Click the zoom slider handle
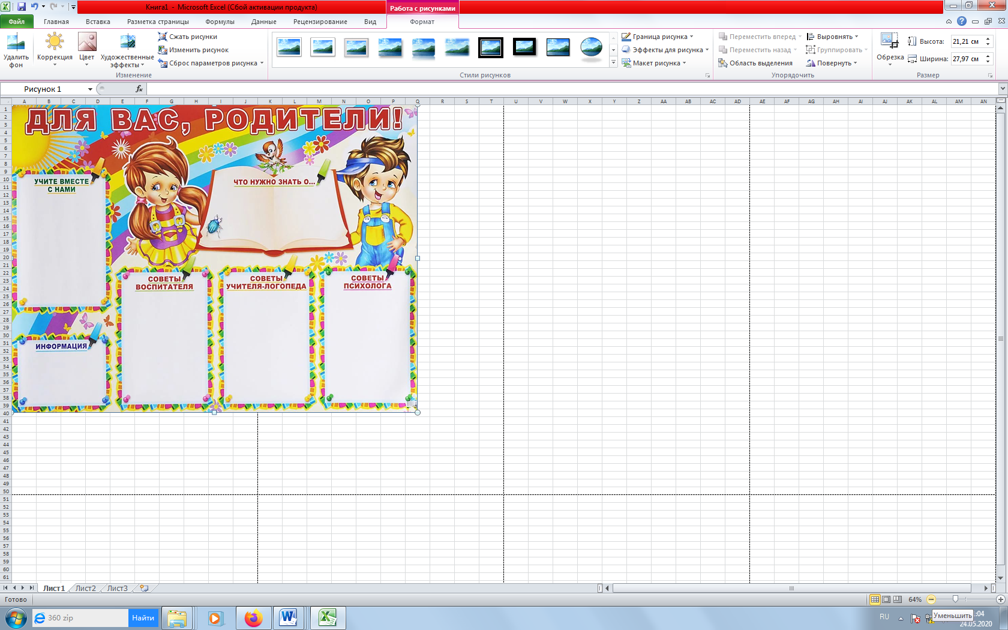This screenshot has width=1008, height=630. [955, 599]
